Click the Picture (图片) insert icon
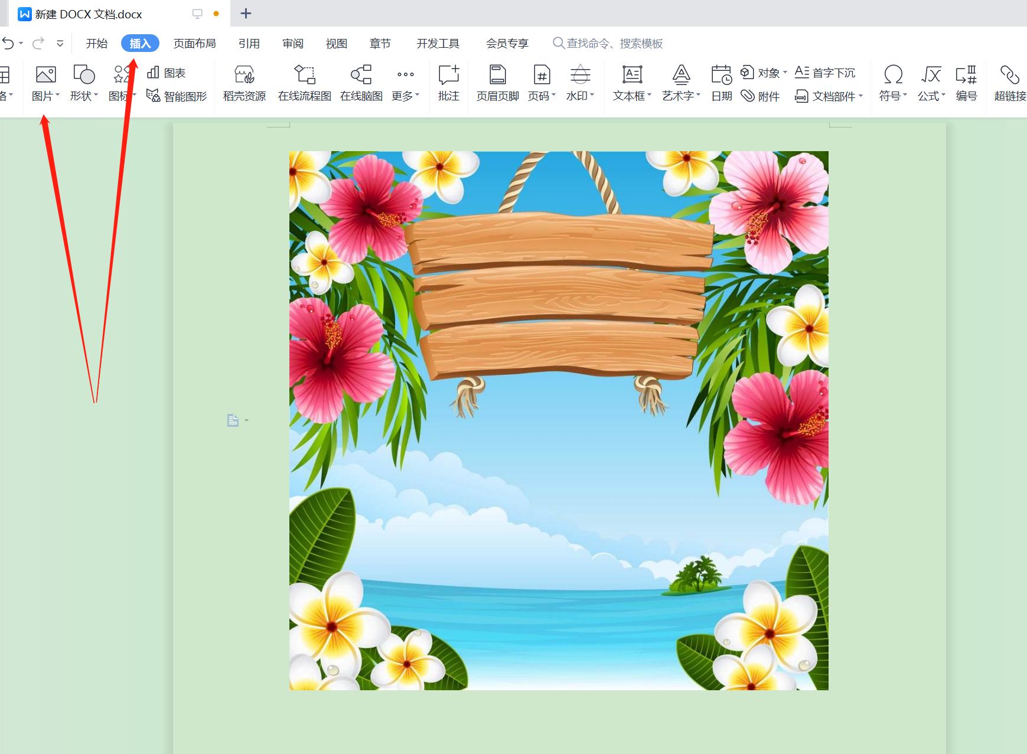This screenshot has height=754, width=1027. point(45,75)
